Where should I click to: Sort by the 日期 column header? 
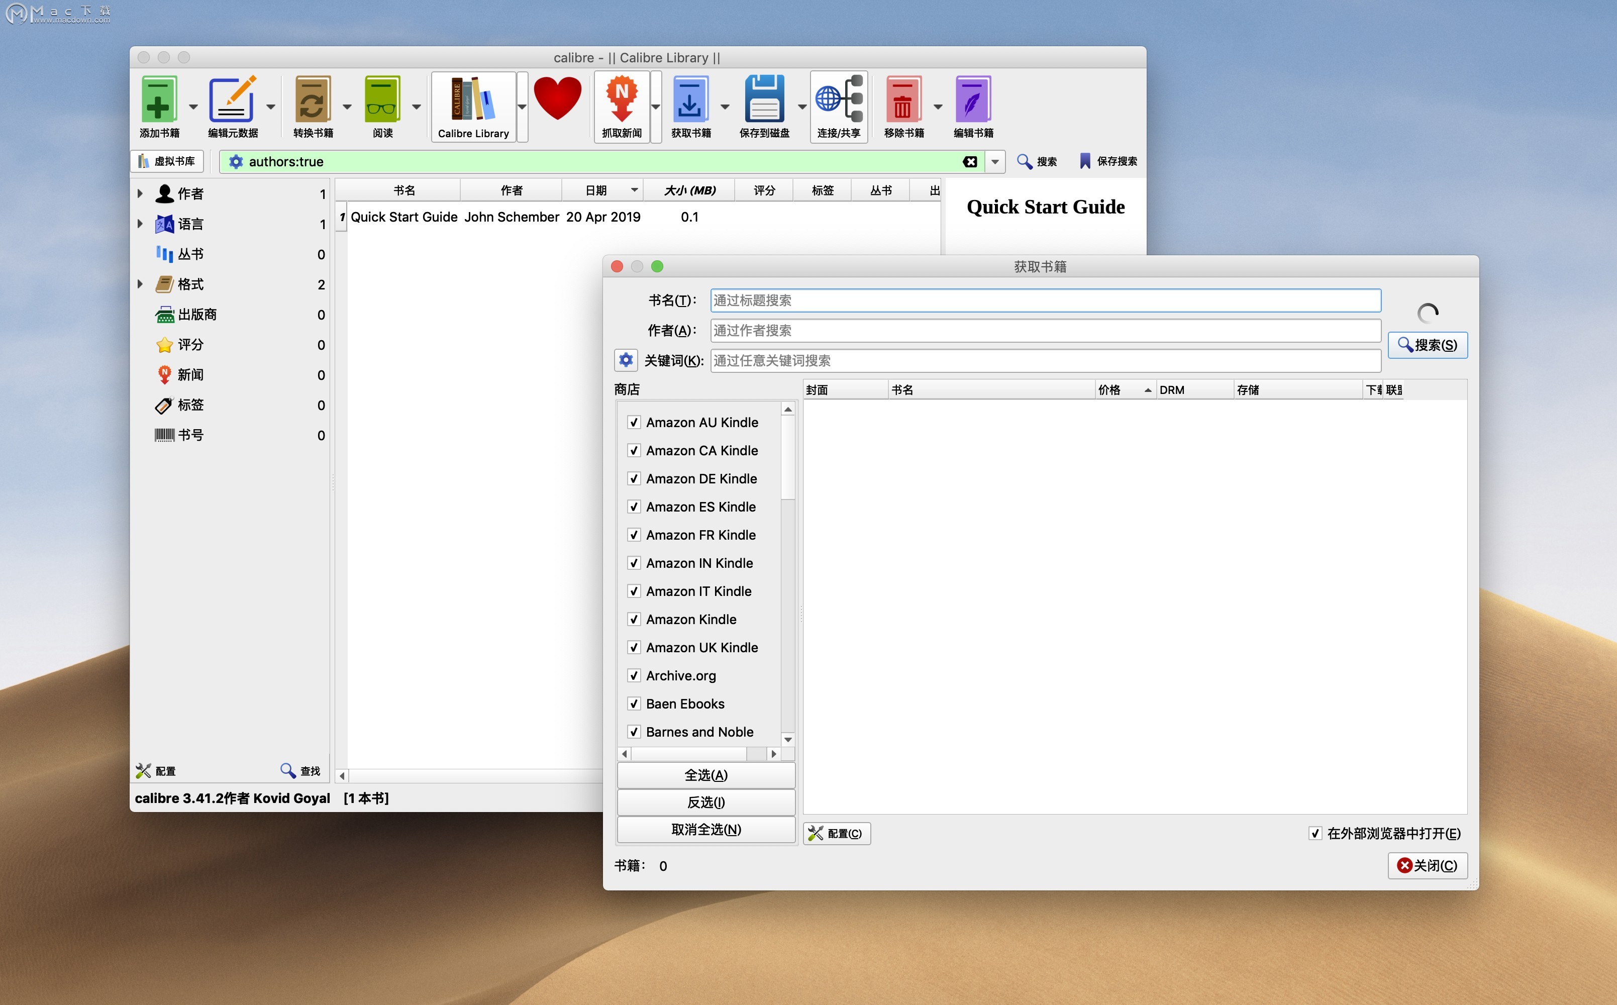603,190
